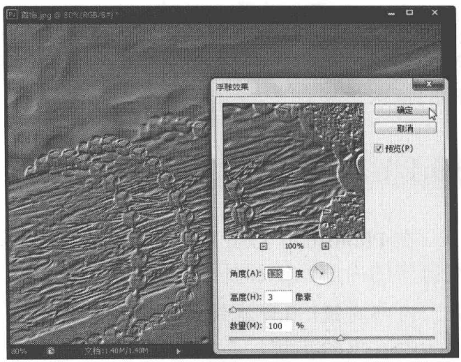Click the 角度(A) input field

tap(278, 274)
